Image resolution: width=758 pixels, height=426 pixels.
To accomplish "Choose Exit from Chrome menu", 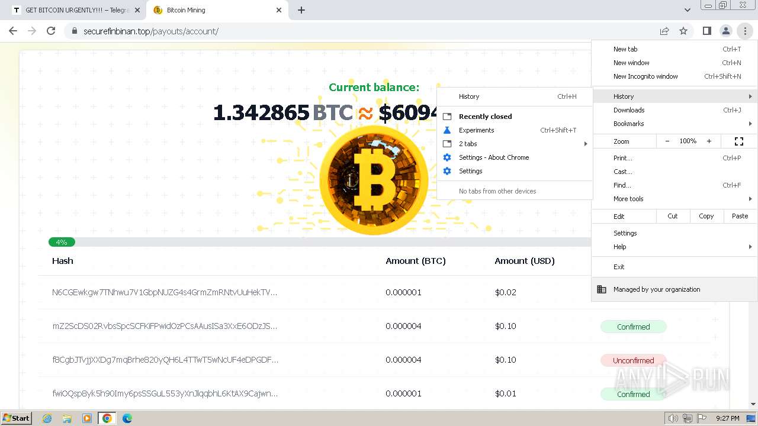I will click(x=675, y=267).
